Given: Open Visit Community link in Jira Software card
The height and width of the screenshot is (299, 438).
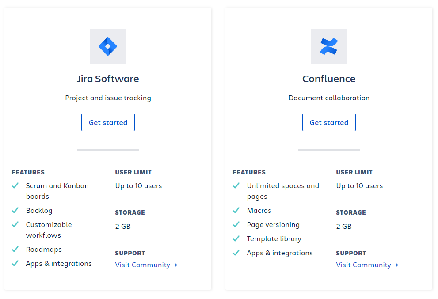Looking at the screenshot, I should 146,265.
